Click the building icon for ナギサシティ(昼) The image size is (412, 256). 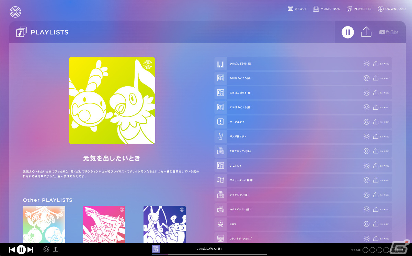220,195
